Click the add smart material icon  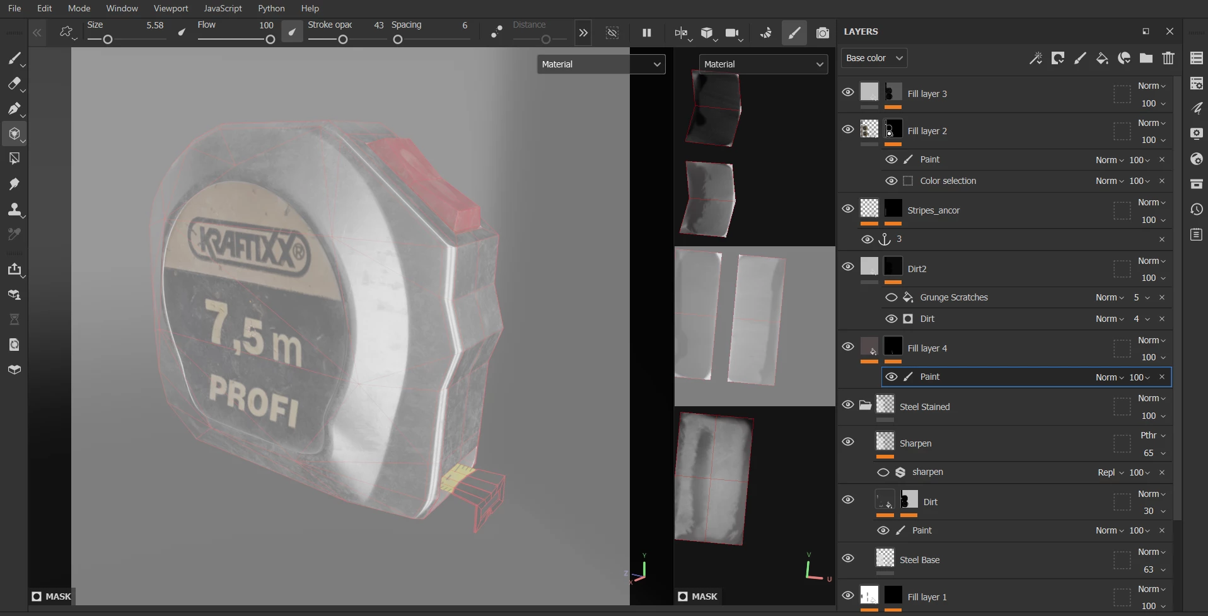(1124, 59)
